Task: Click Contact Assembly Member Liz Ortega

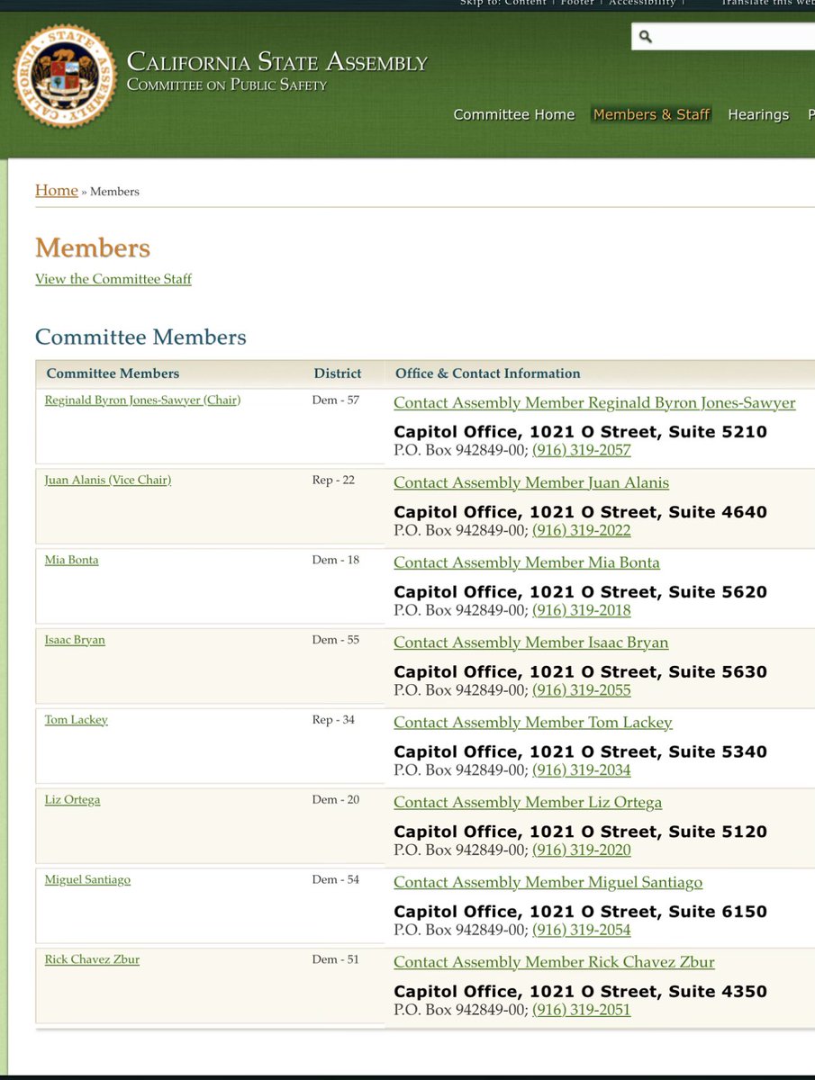Action: pos(528,802)
